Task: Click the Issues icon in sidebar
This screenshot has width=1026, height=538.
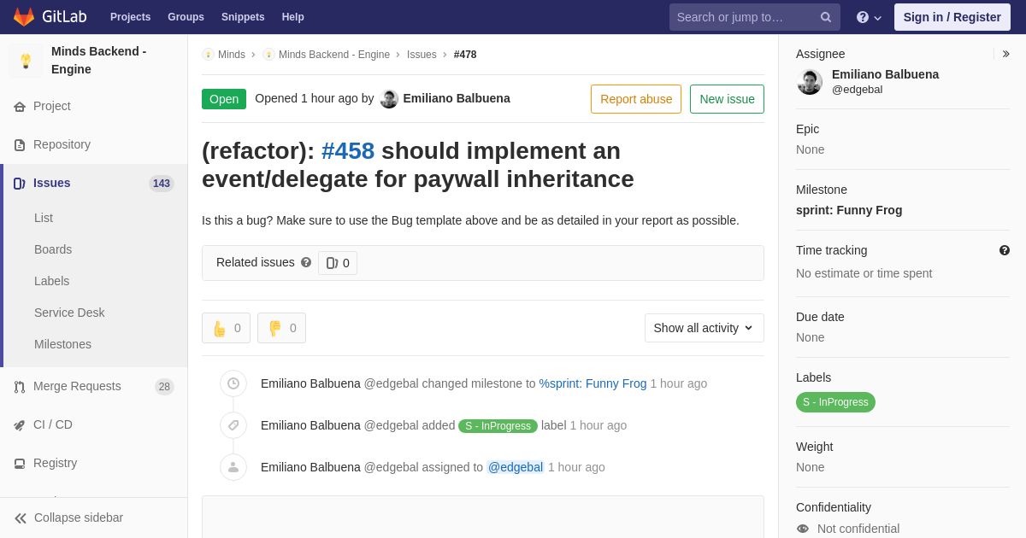Action: [20, 184]
